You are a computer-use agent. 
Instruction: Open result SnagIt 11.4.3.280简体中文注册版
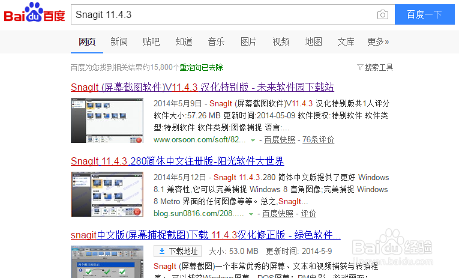(x=178, y=161)
